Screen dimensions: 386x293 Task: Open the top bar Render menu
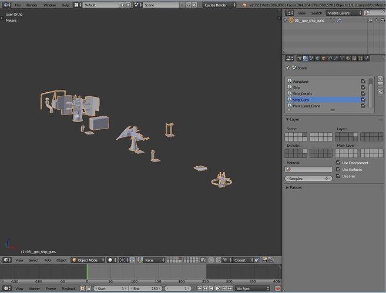coord(32,5)
